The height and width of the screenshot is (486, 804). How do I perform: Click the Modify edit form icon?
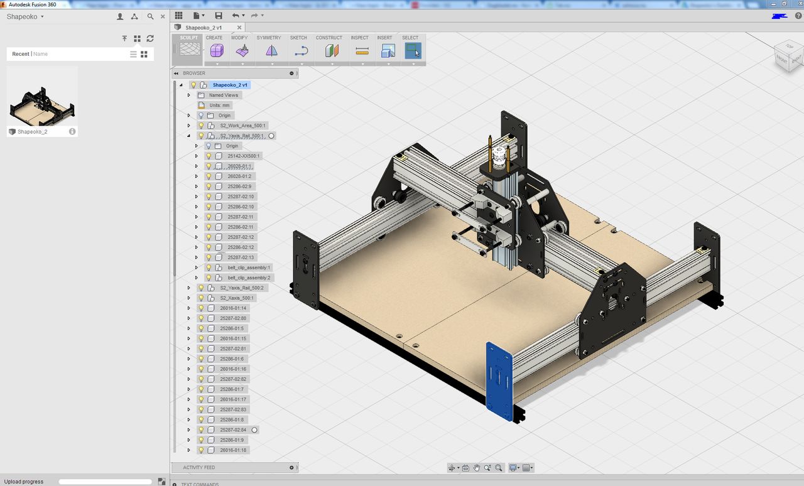coord(242,51)
